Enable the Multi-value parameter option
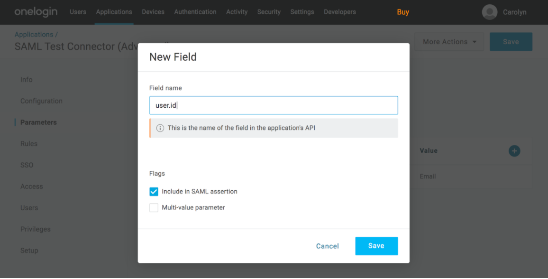This screenshot has height=279, width=548. pyautogui.click(x=154, y=207)
